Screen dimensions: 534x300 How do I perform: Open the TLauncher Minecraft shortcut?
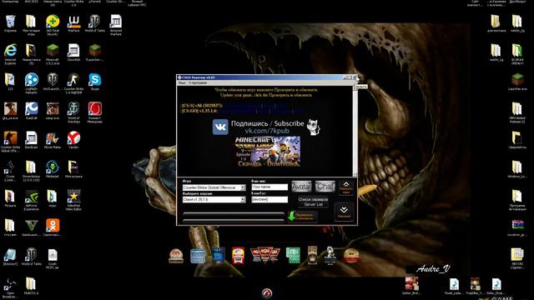point(94,52)
